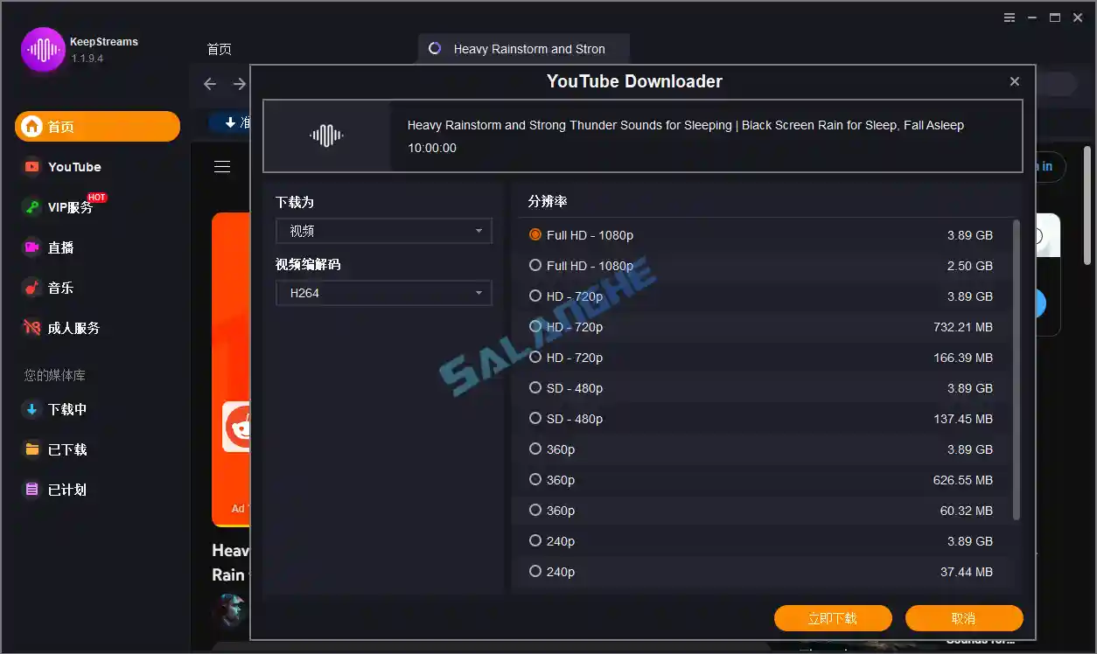1097x654 pixels.
Task: Go forward with the right arrow
Action: pyautogui.click(x=239, y=84)
